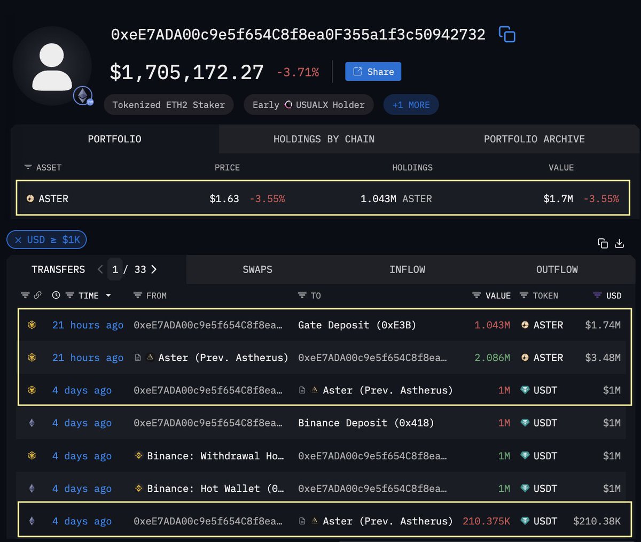Copy the wallet address with the copy icon
Viewport: 641px width, 542px height.
(x=507, y=34)
